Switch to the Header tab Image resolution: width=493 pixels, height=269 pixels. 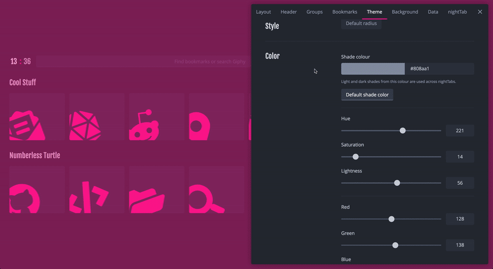click(x=288, y=12)
